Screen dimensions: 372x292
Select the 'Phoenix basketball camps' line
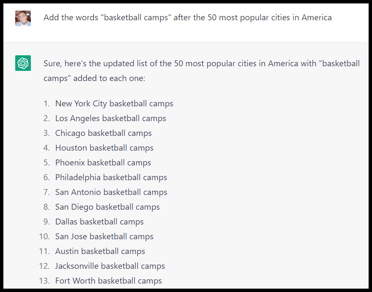(103, 162)
